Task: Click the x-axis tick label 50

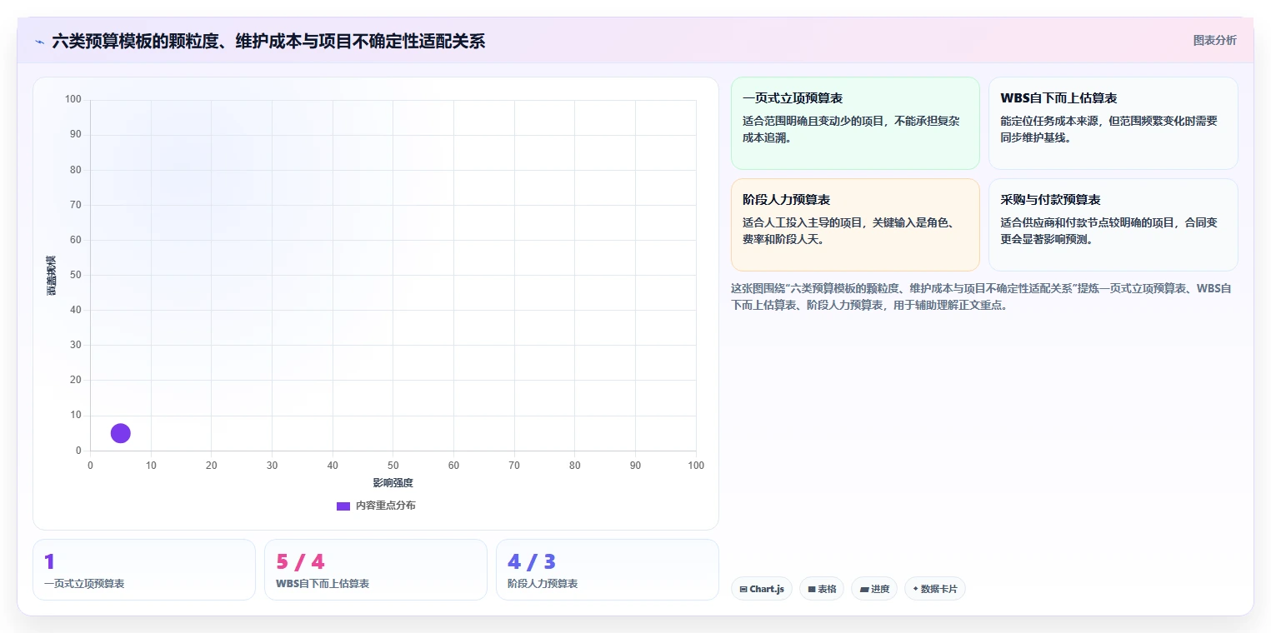Action: (393, 466)
